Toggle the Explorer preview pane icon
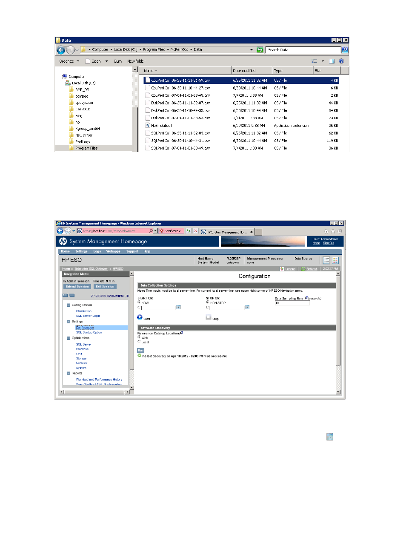Viewport: 406px width, 541px height. tap(332, 61)
